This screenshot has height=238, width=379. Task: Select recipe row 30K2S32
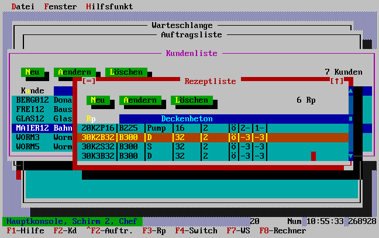coord(98,146)
